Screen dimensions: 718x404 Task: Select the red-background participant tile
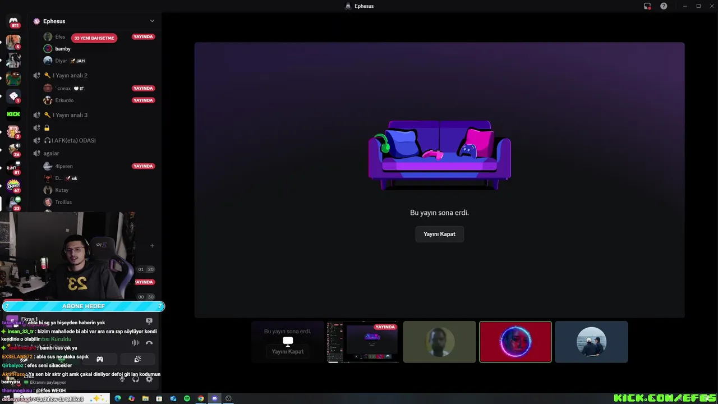[516, 342]
